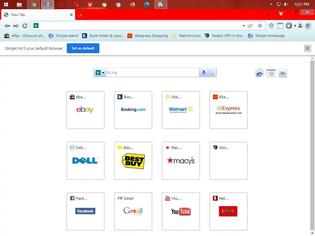Click the T-shirt theme icon in the title bar
This screenshot has height=236, width=315.
coord(281,14)
